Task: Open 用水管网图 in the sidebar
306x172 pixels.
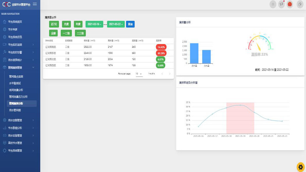Action: pos(15,110)
